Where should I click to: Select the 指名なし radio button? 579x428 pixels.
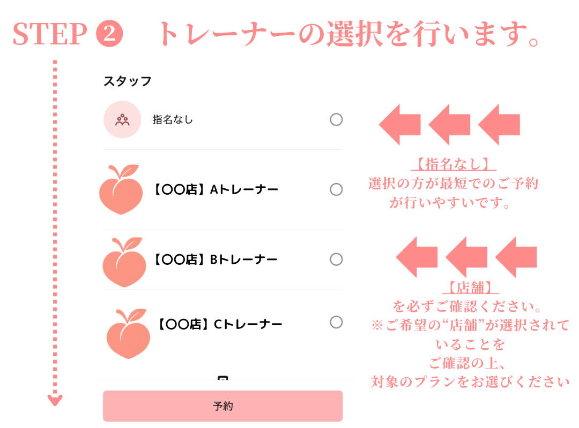pyautogui.click(x=336, y=120)
